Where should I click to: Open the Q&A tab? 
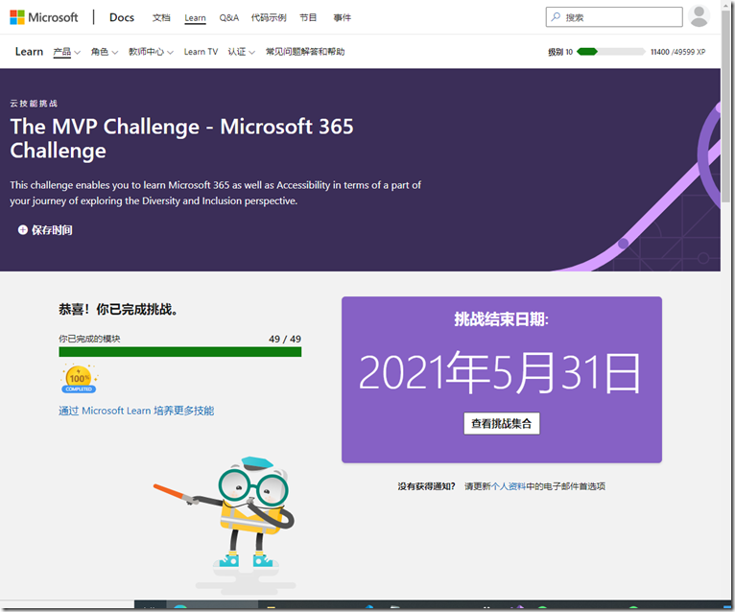click(x=229, y=18)
